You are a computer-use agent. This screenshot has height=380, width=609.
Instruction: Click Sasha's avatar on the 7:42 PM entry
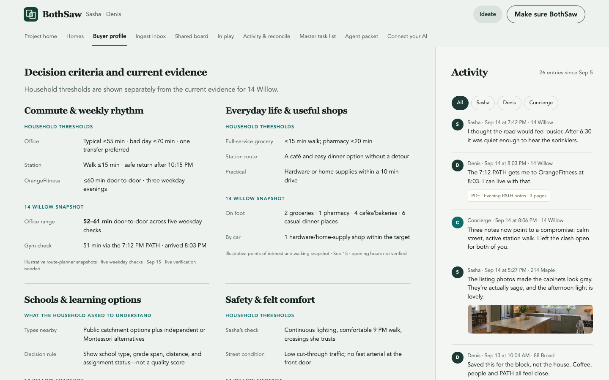coord(457,125)
